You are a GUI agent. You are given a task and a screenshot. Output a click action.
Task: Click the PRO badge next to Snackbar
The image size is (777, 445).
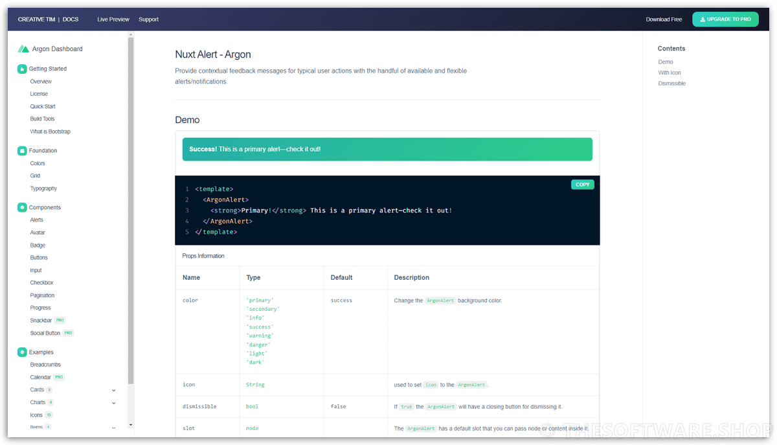tap(60, 321)
